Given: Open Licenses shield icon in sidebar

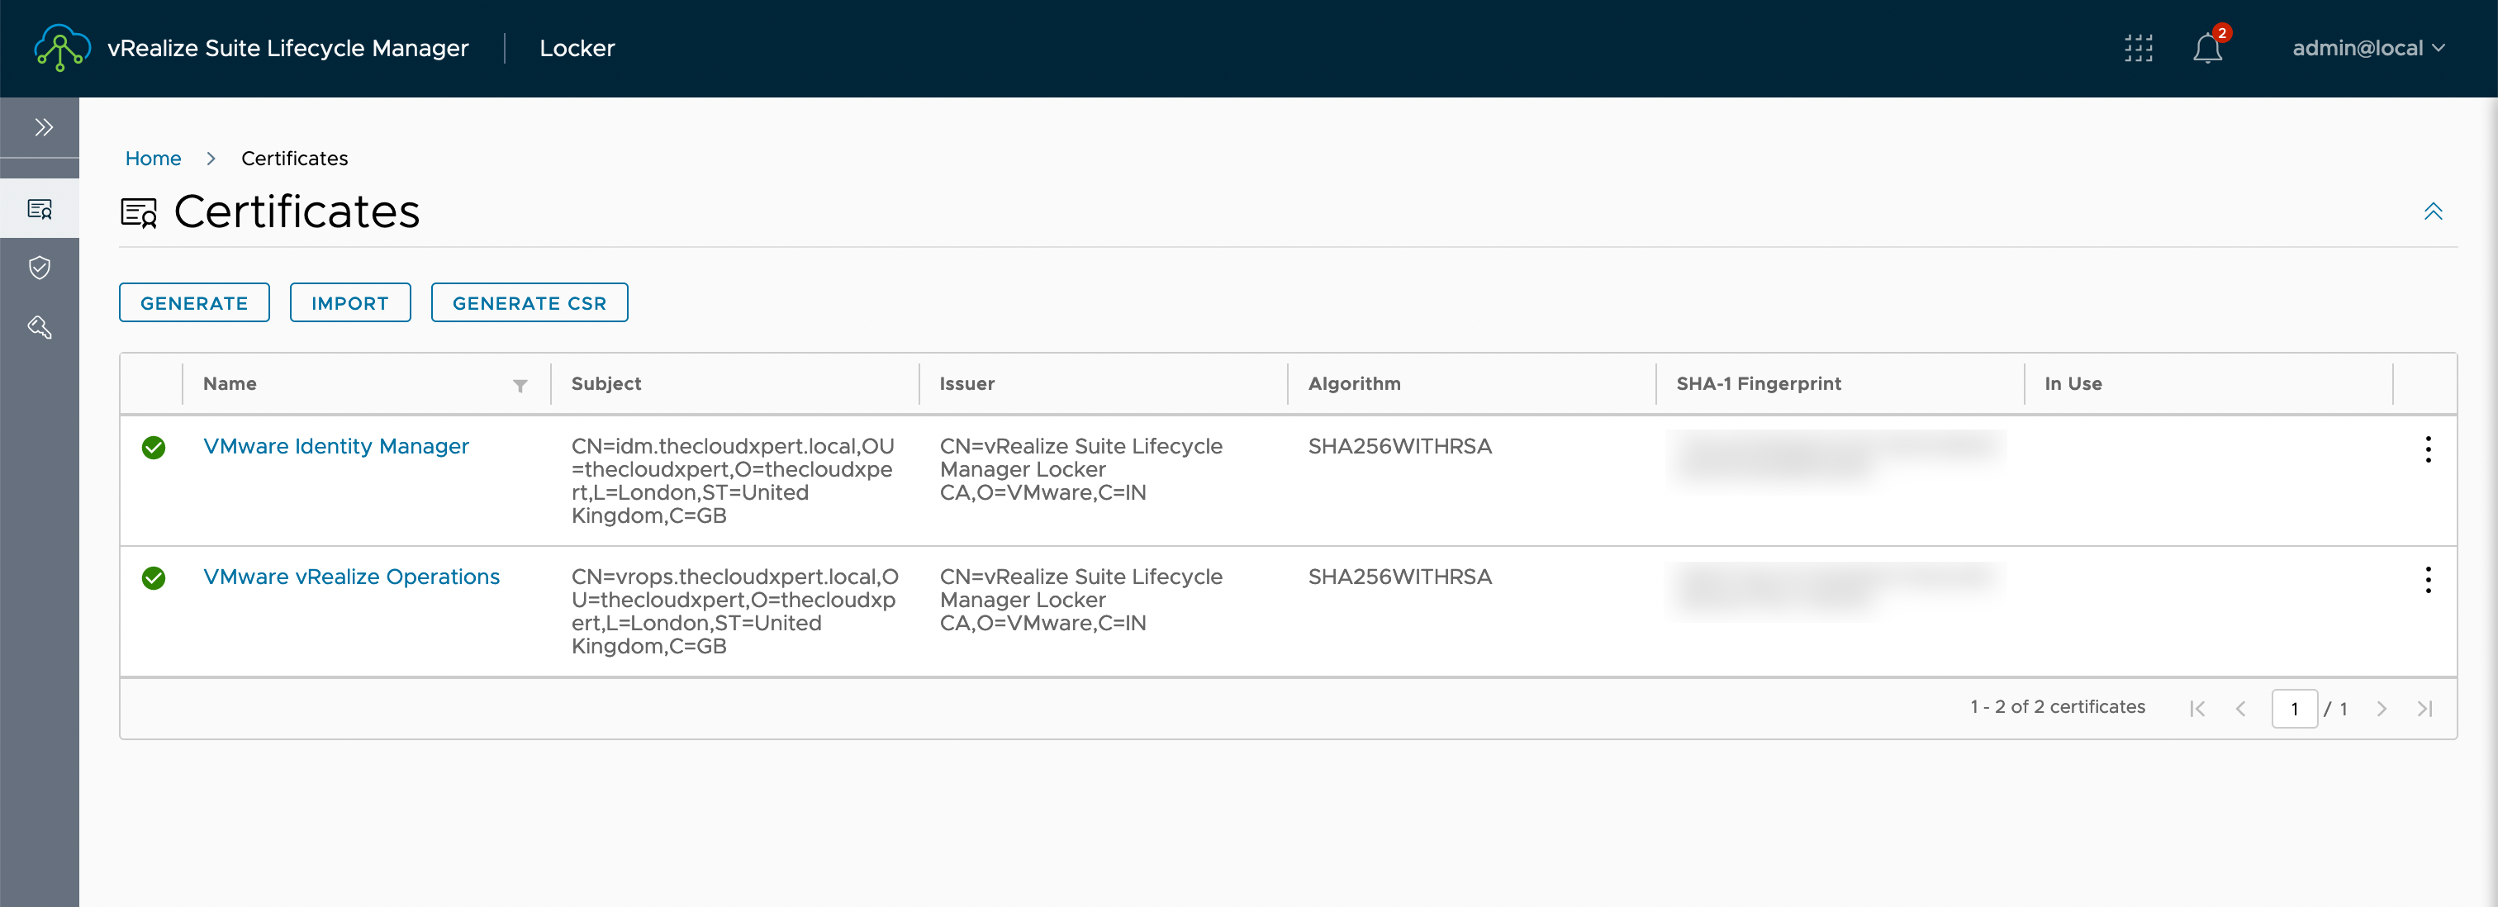Looking at the screenshot, I should tap(40, 268).
